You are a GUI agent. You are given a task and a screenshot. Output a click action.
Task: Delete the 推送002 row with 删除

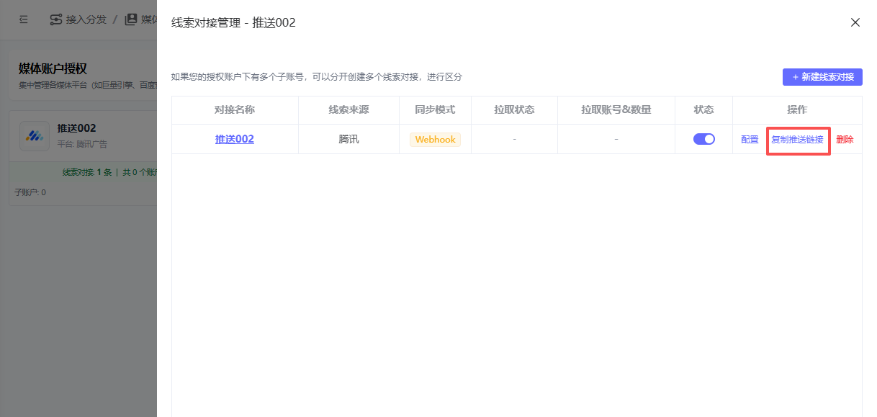[x=845, y=140]
